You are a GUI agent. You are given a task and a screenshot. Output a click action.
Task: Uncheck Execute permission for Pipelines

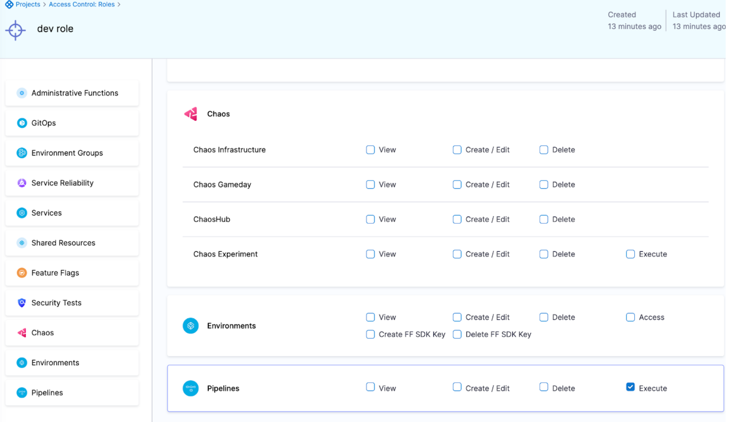pos(630,387)
